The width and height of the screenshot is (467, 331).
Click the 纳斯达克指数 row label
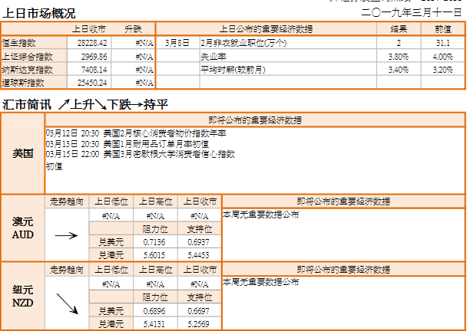point(28,70)
